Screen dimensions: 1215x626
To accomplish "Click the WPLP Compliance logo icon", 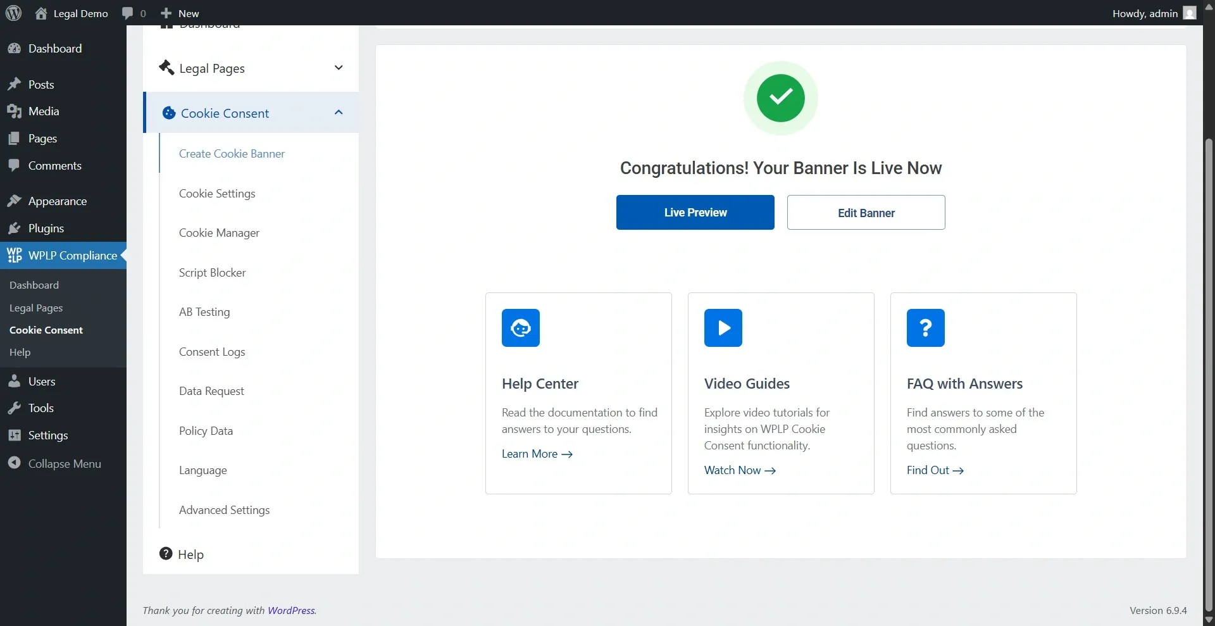I will [14, 255].
